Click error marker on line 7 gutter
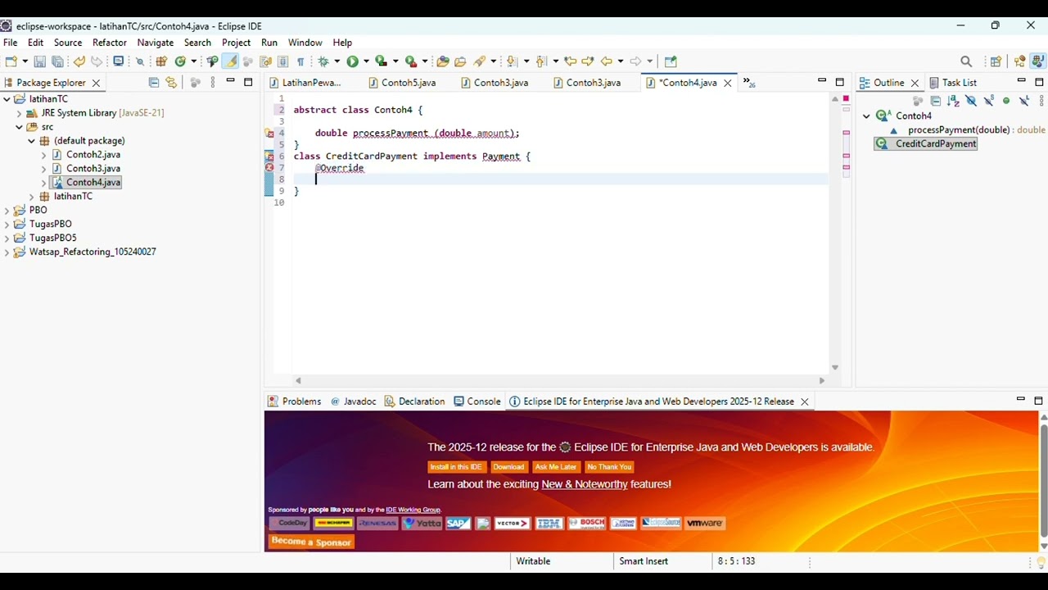Viewport: 1048px width, 590px height. coord(269,167)
